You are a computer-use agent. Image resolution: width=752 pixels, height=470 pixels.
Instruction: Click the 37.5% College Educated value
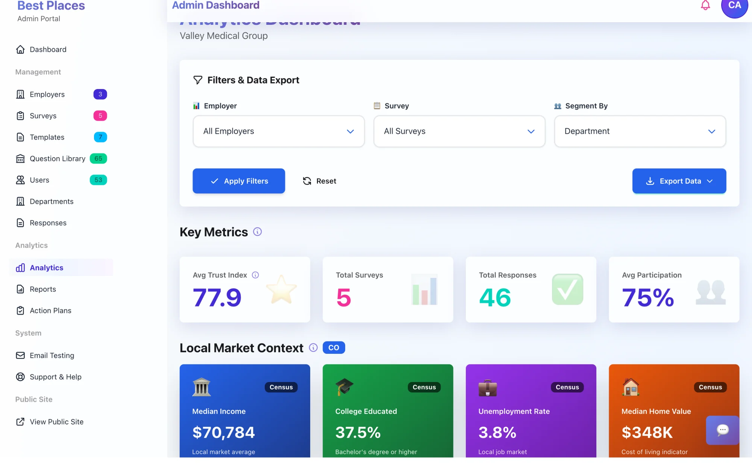tap(358, 432)
